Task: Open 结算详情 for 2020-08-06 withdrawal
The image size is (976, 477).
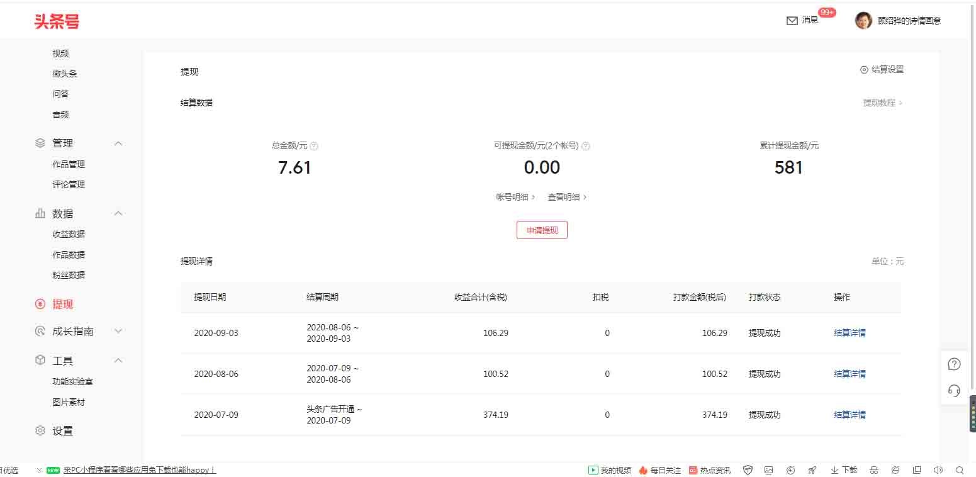Action: [x=850, y=374]
